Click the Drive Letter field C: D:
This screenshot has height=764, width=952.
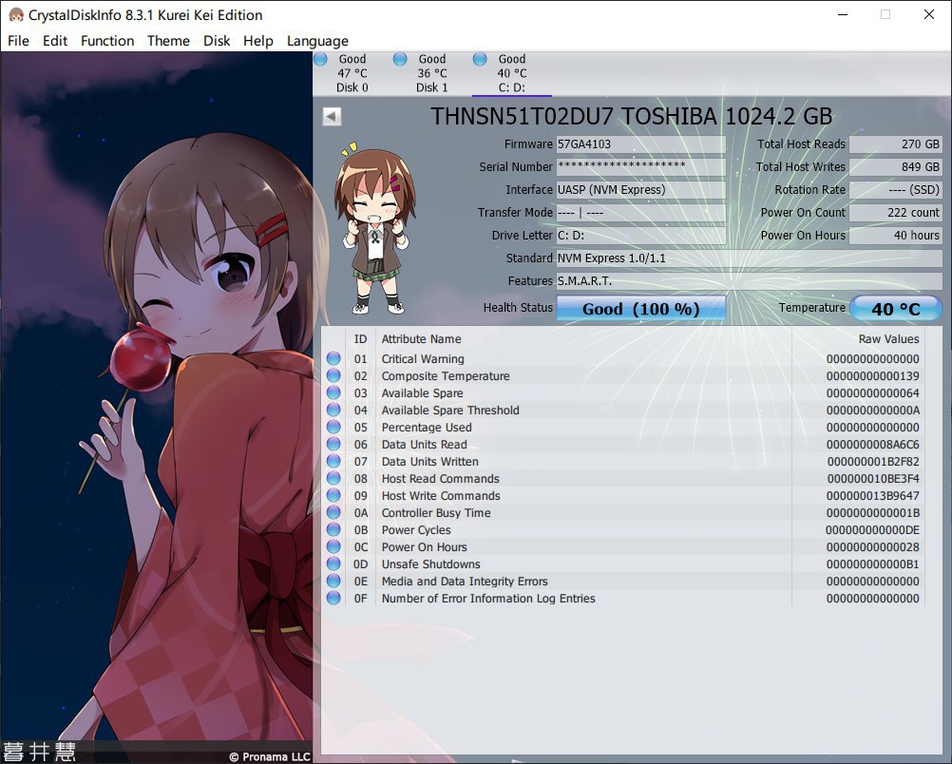tap(641, 235)
